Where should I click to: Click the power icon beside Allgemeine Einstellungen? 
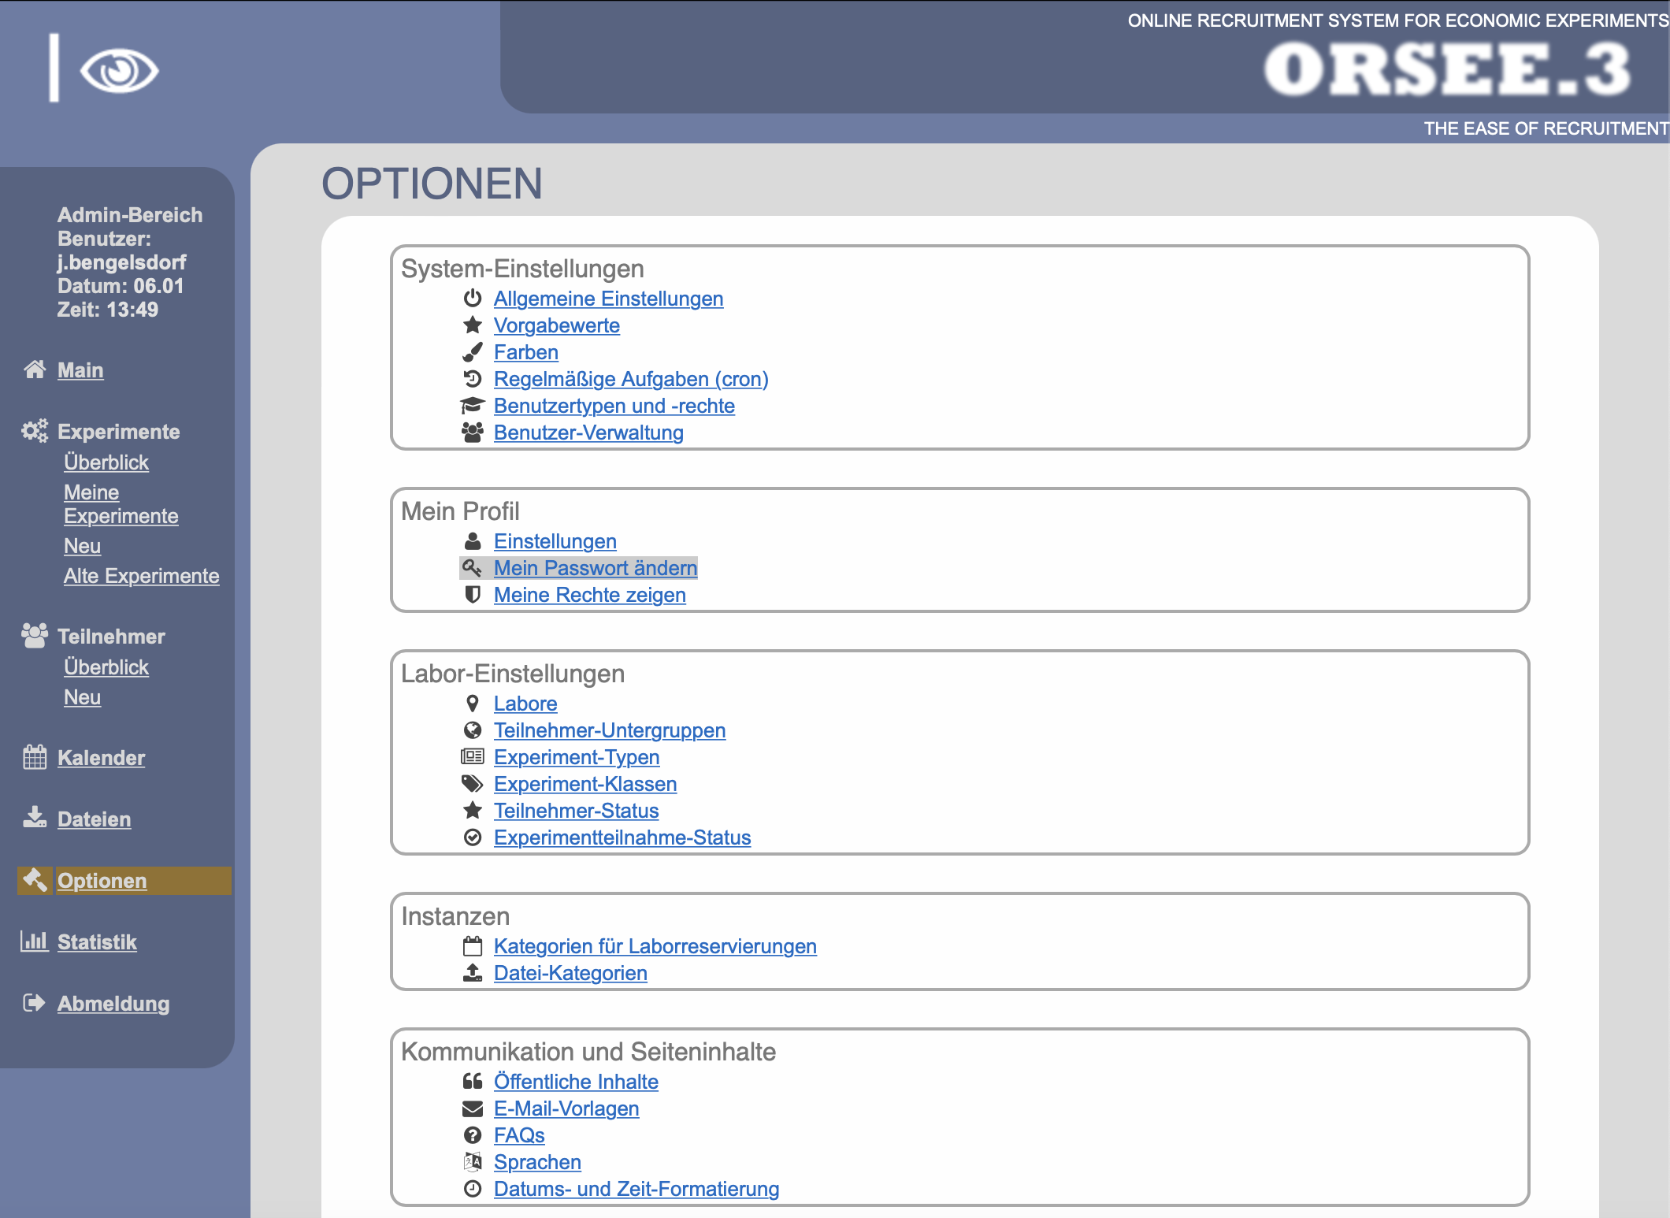point(472,299)
